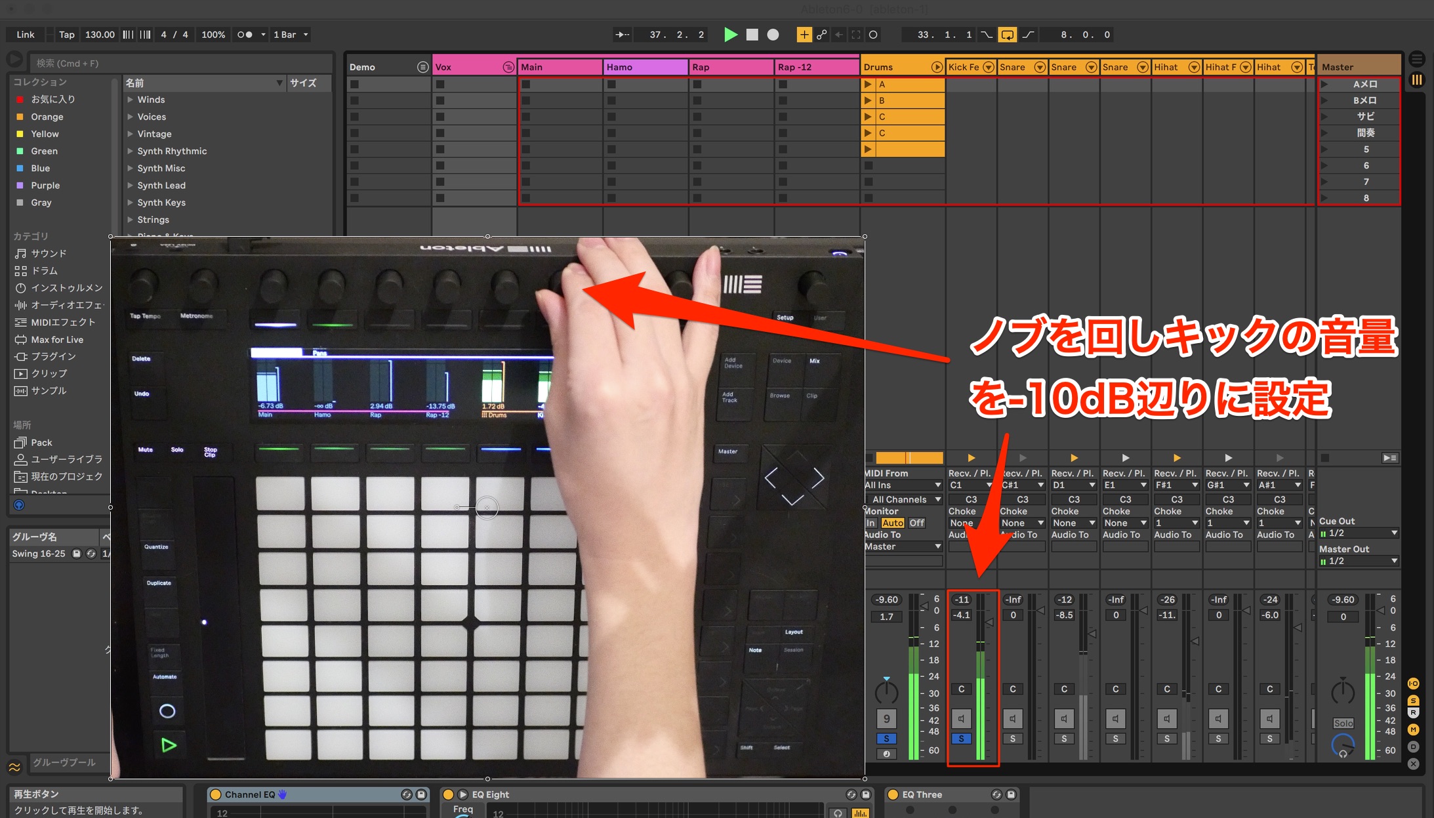
Task: Set Monitor to Off
Action: point(916,523)
